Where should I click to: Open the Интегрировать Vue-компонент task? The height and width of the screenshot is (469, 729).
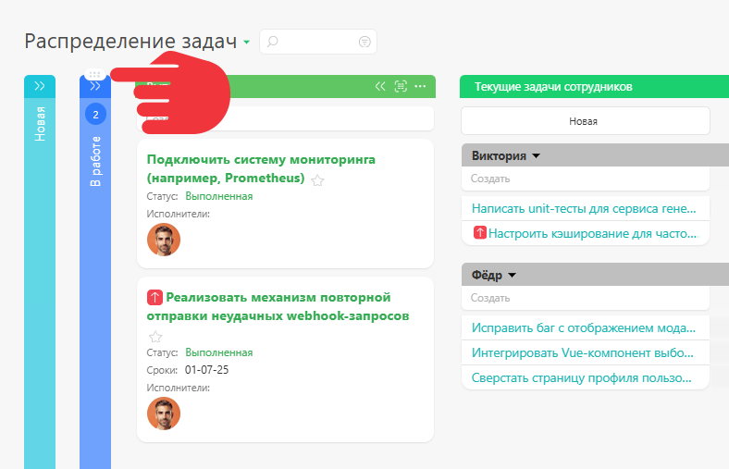coord(583,353)
